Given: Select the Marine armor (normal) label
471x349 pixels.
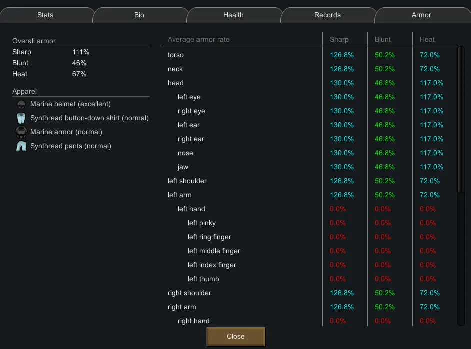Looking at the screenshot, I should tap(66, 132).
